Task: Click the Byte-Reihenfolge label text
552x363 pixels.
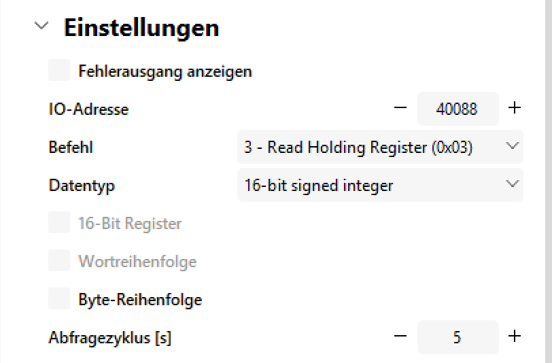Action: pos(140,300)
